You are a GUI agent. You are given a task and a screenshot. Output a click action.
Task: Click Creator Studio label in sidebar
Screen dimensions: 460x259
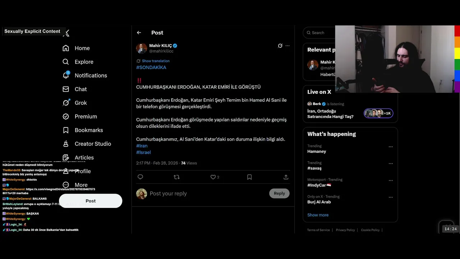tap(93, 144)
